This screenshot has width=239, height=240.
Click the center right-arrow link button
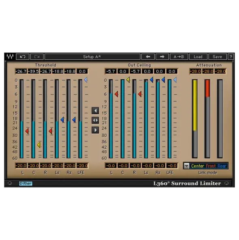pyautogui.click(x=95, y=130)
